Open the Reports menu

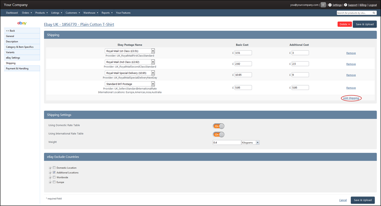point(107,13)
